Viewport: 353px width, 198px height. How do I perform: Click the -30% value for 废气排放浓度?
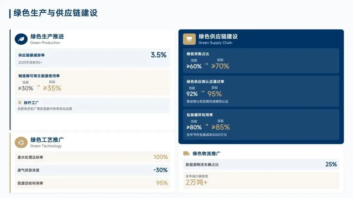point(160,170)
